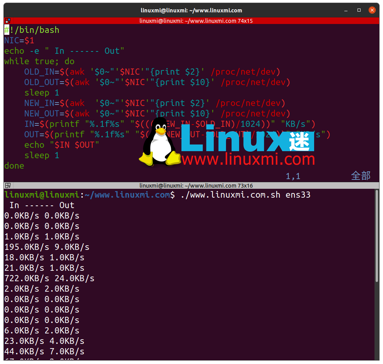Click the window title 'linuxmi@linuxmi: ~/www.linuxmi.com'
The image size is (383, 364).
[x=191, y=10]
